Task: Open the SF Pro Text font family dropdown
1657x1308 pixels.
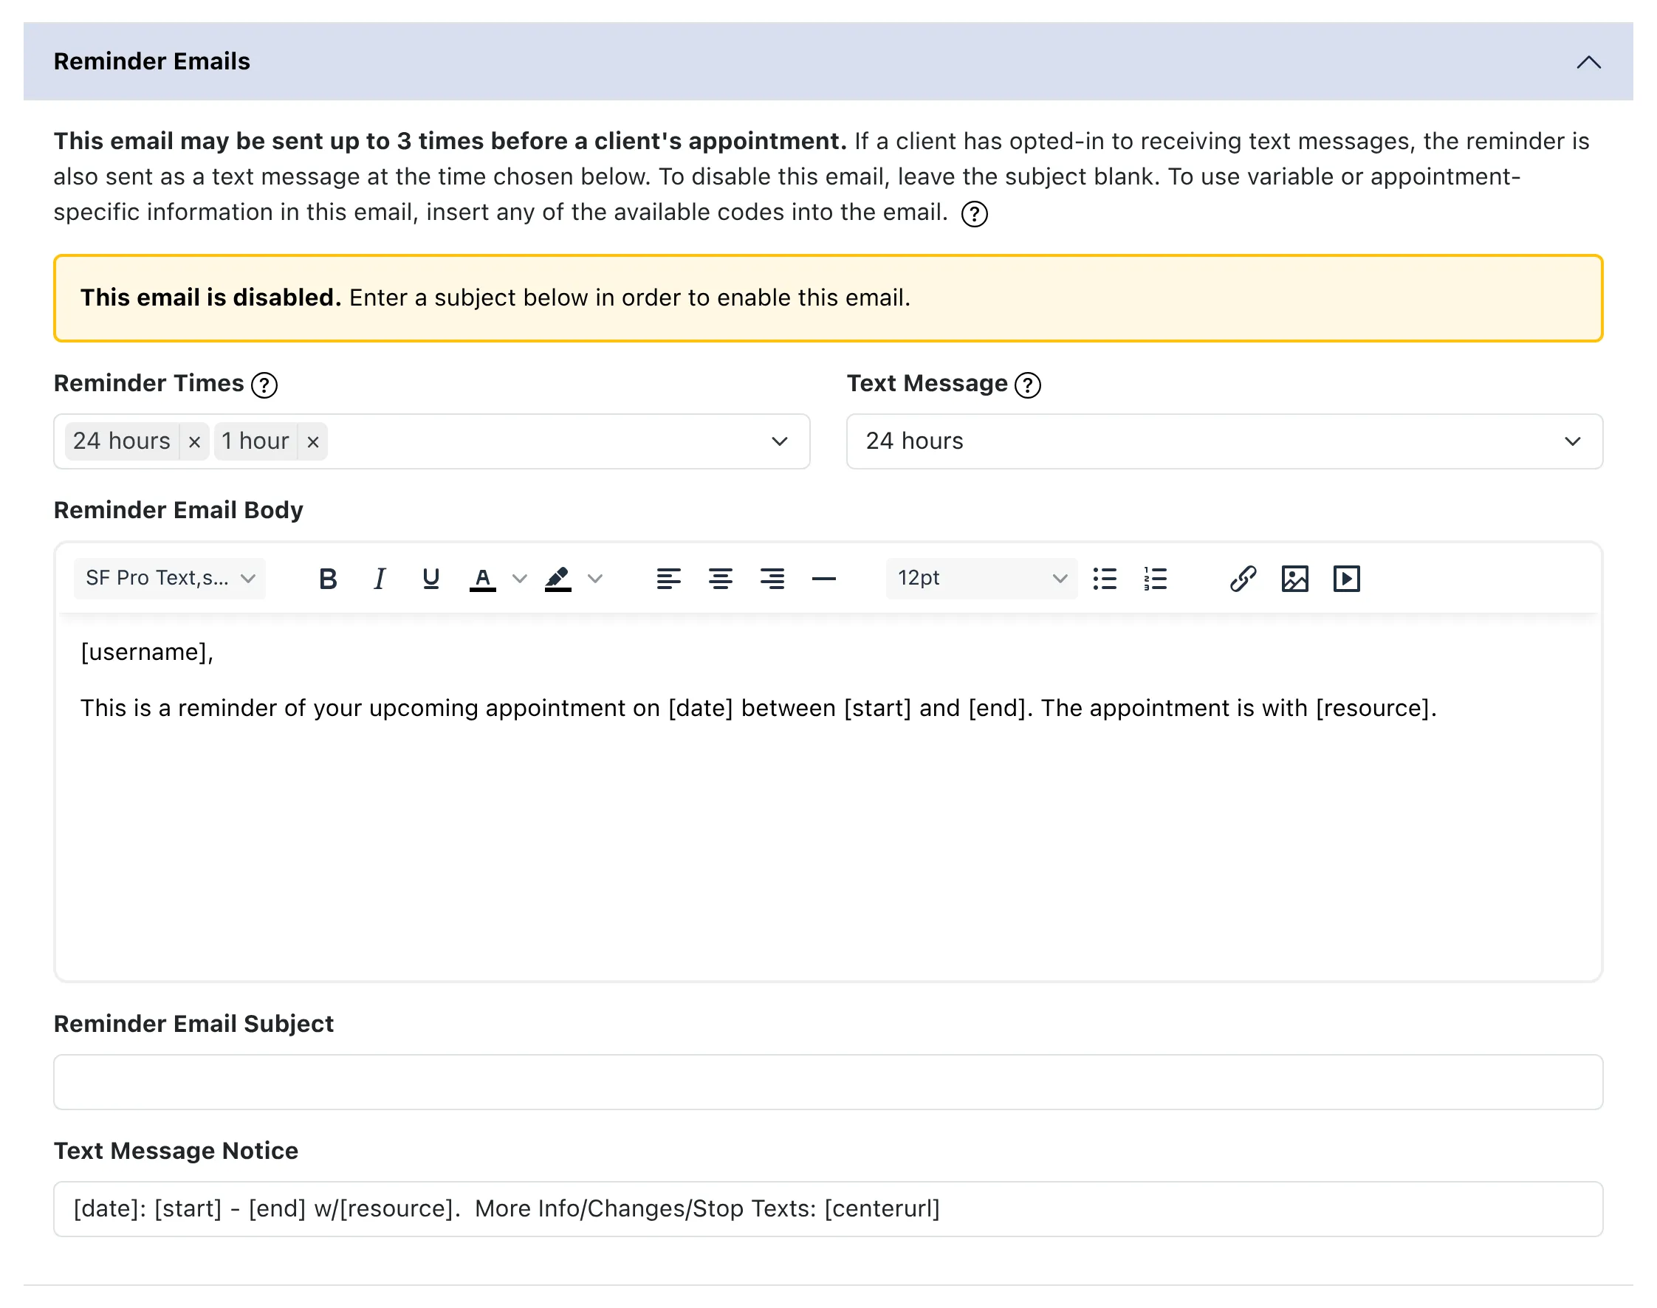Action: [170, 578]
